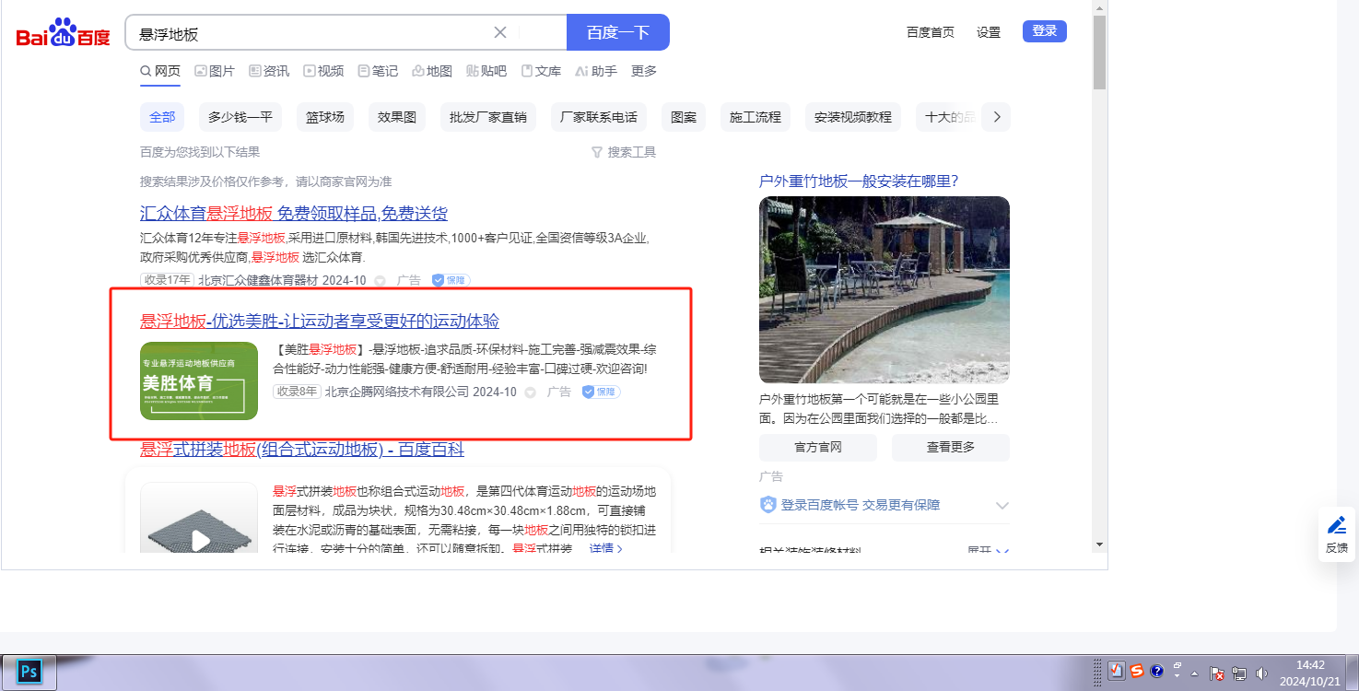Screen dimensions: 1359x691
Task: Open the 贴吧 Tieba tab icon
Action: coord(473,71)
